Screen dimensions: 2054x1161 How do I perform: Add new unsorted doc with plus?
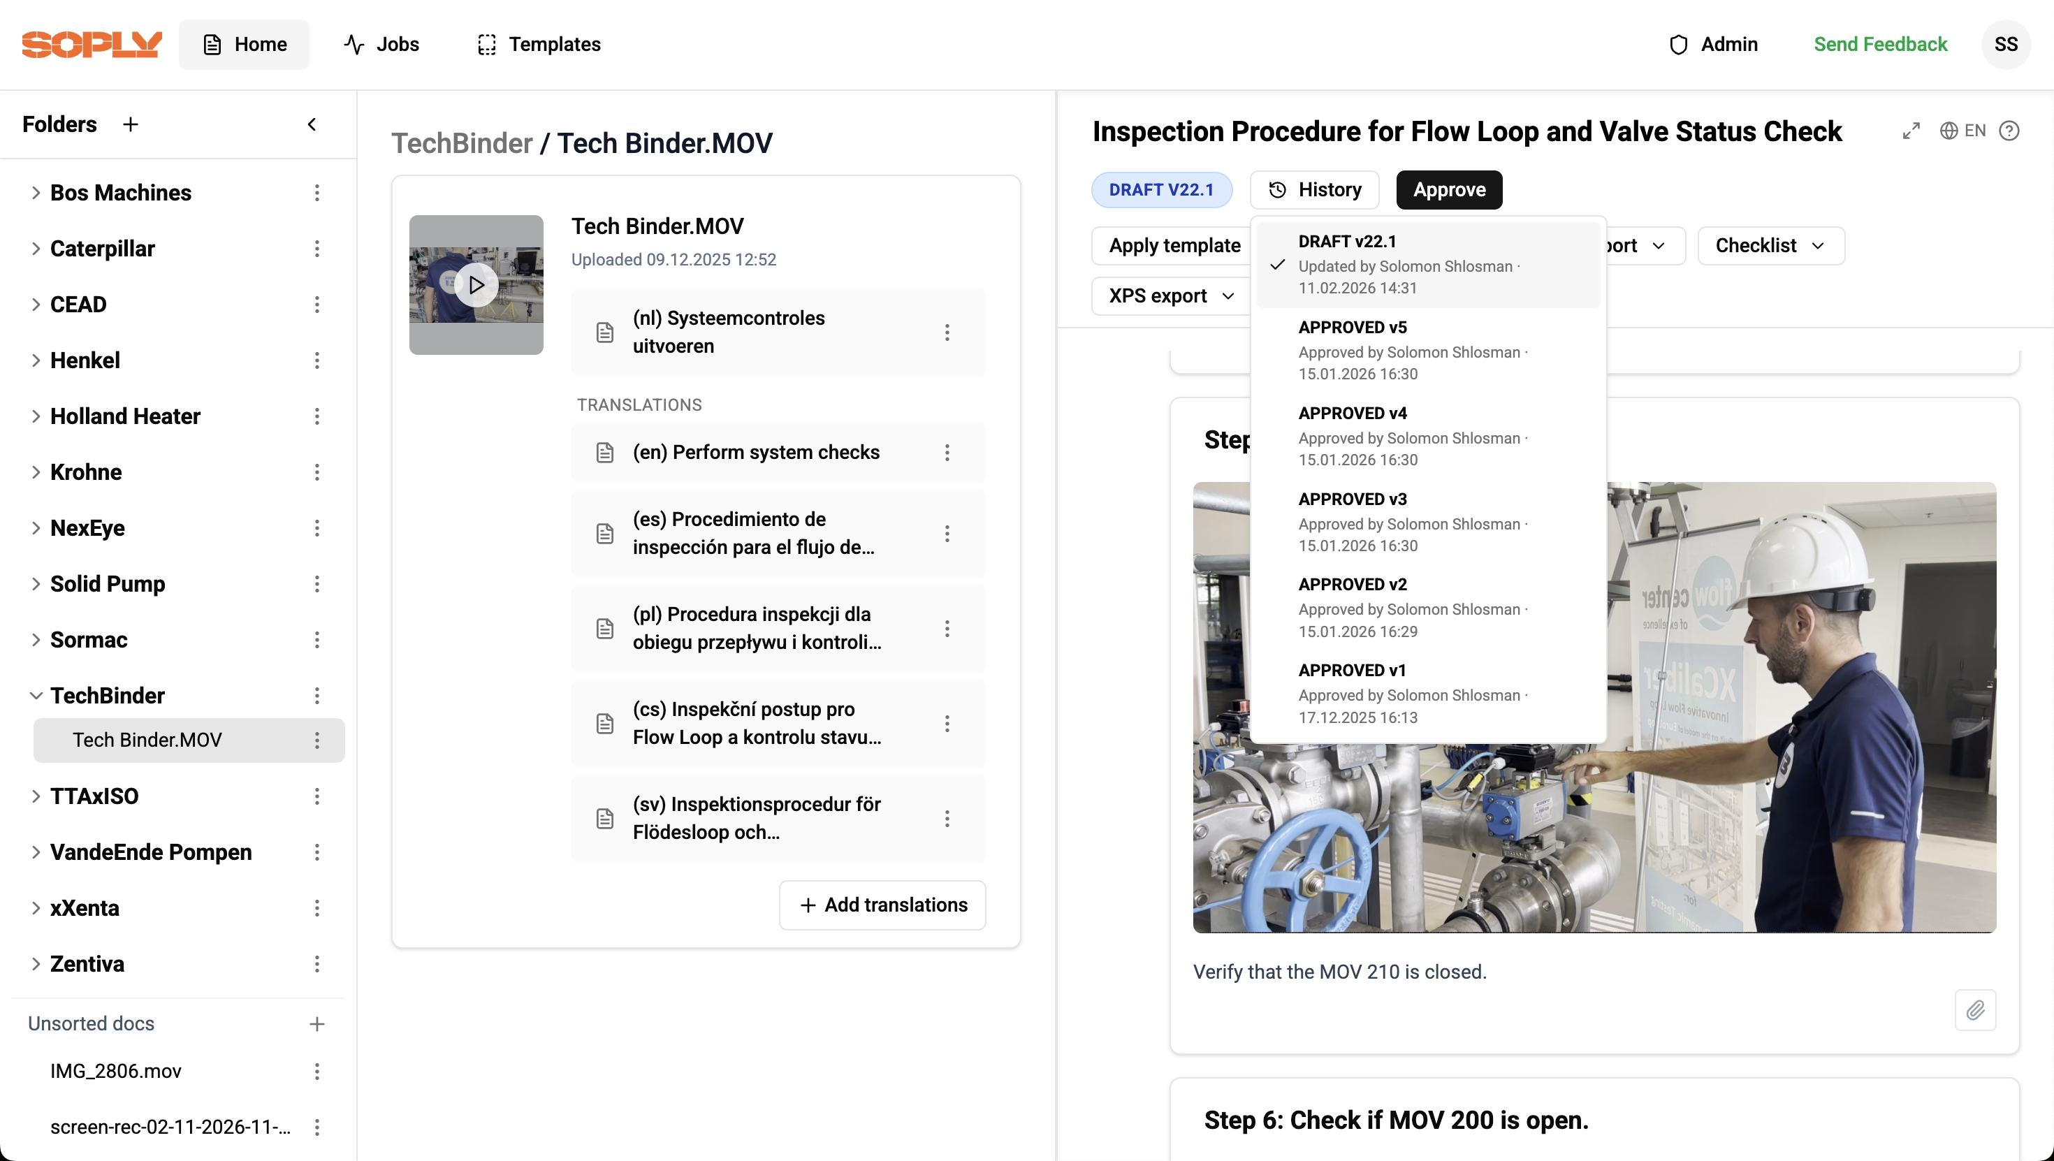[x=317, y=1024]
